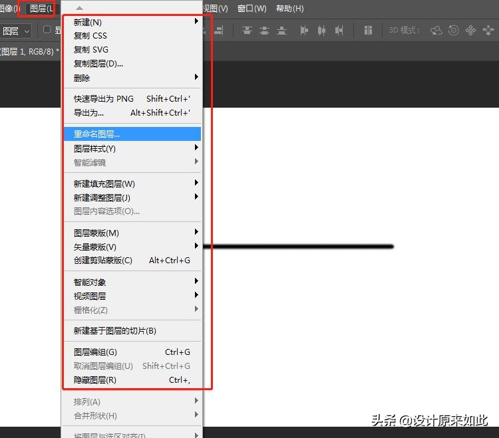Open the 视图(V) menu in menu bar
The image size is (499, 438).
[216, 9]
